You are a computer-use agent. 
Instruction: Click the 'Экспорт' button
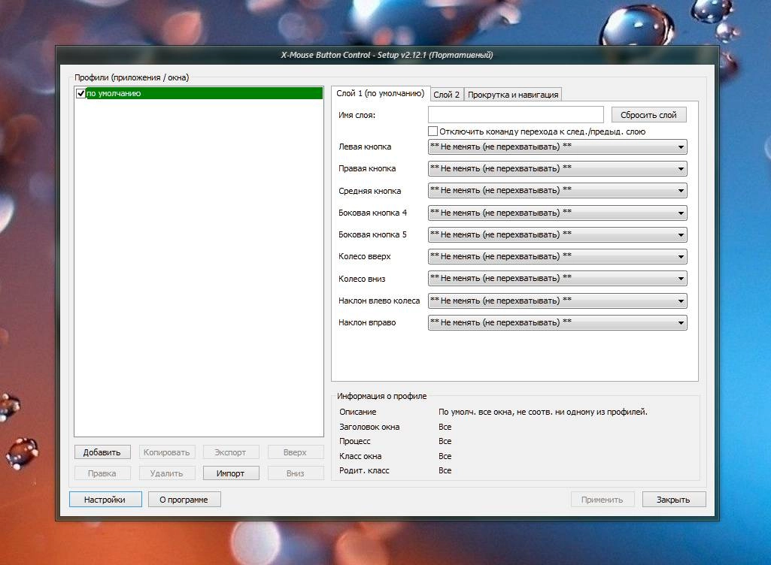(x=231, y=452)
